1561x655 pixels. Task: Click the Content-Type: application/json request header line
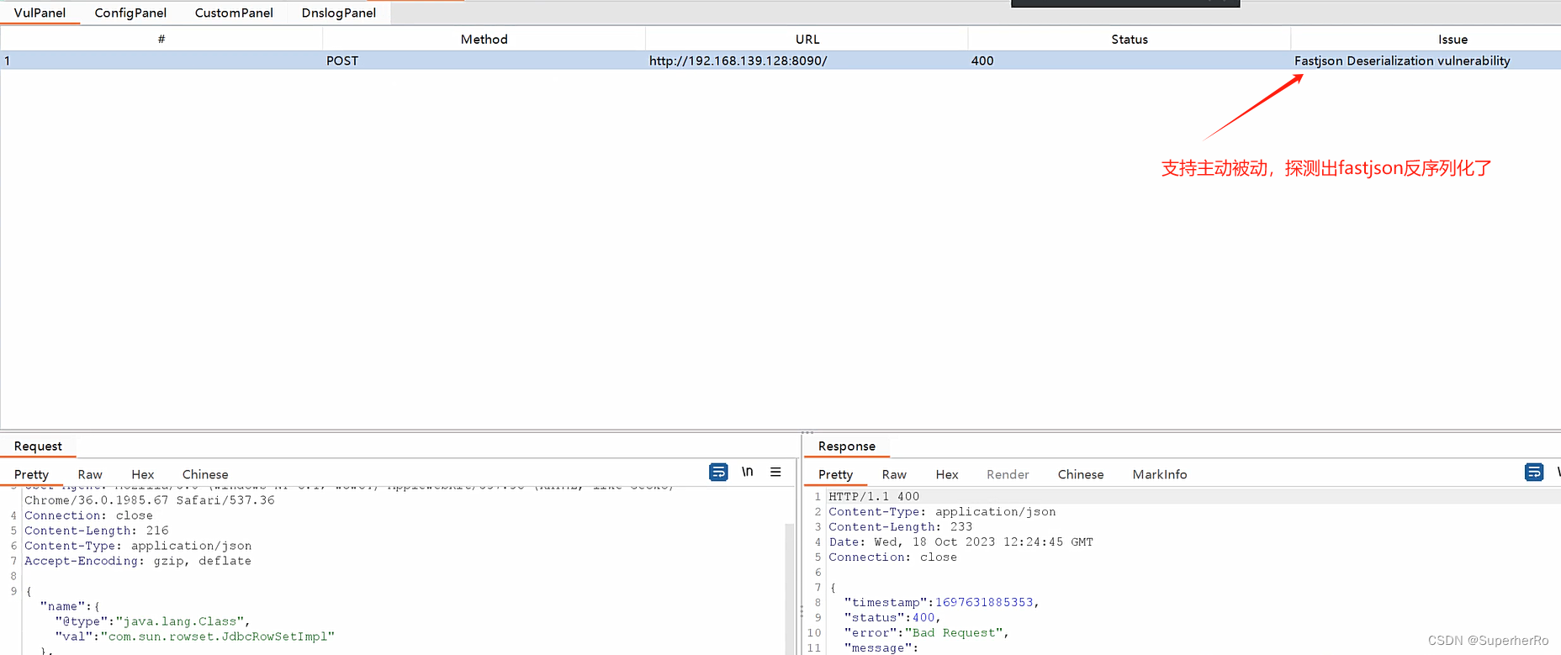point(138,546)
